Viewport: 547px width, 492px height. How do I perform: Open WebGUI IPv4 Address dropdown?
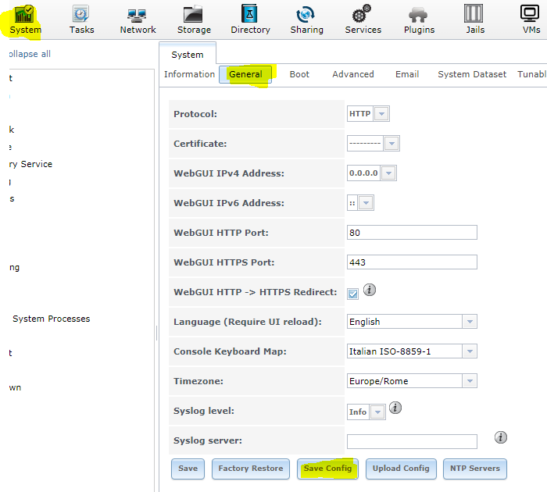(371, 173)
